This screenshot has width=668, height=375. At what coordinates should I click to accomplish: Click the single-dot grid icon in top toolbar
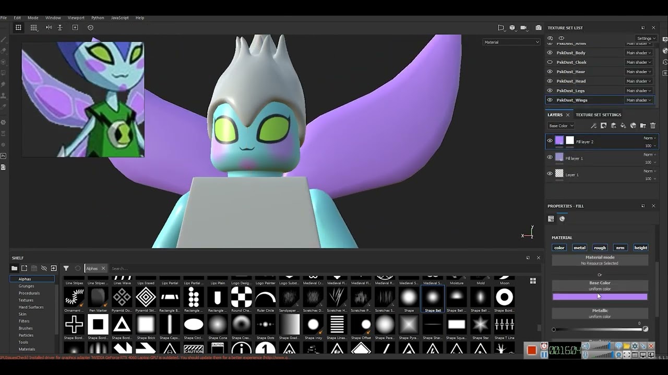(x=18, y=28)
